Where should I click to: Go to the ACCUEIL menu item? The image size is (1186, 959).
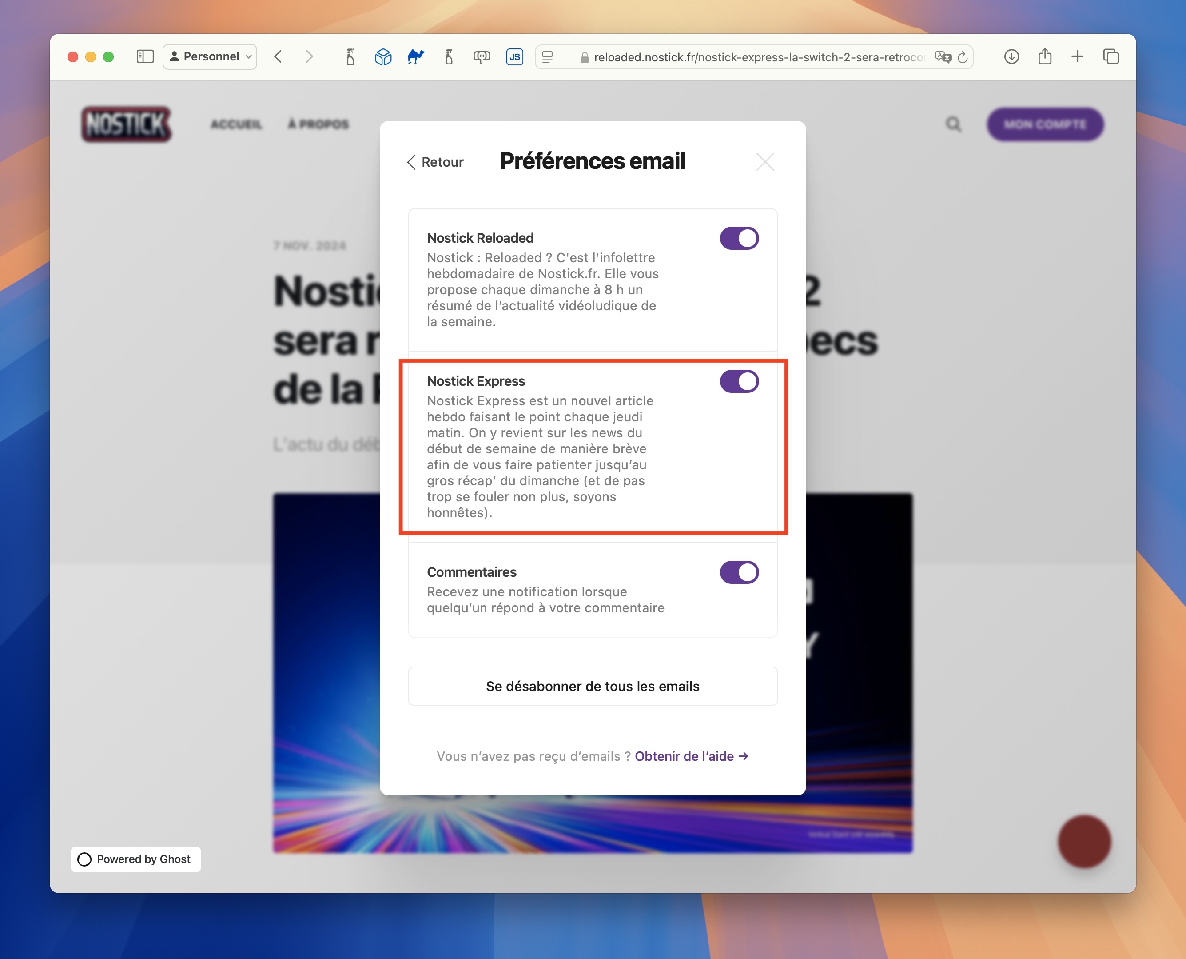(x=236, y=124)
